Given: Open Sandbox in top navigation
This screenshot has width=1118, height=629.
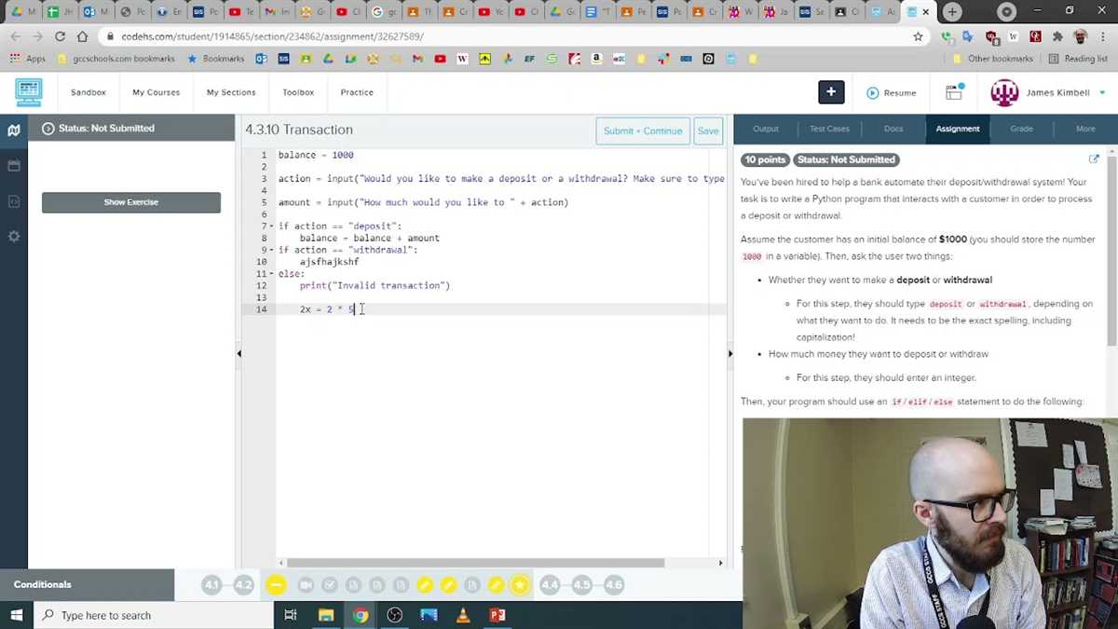Looking at the screenshot, I should [x=89, y=92].
